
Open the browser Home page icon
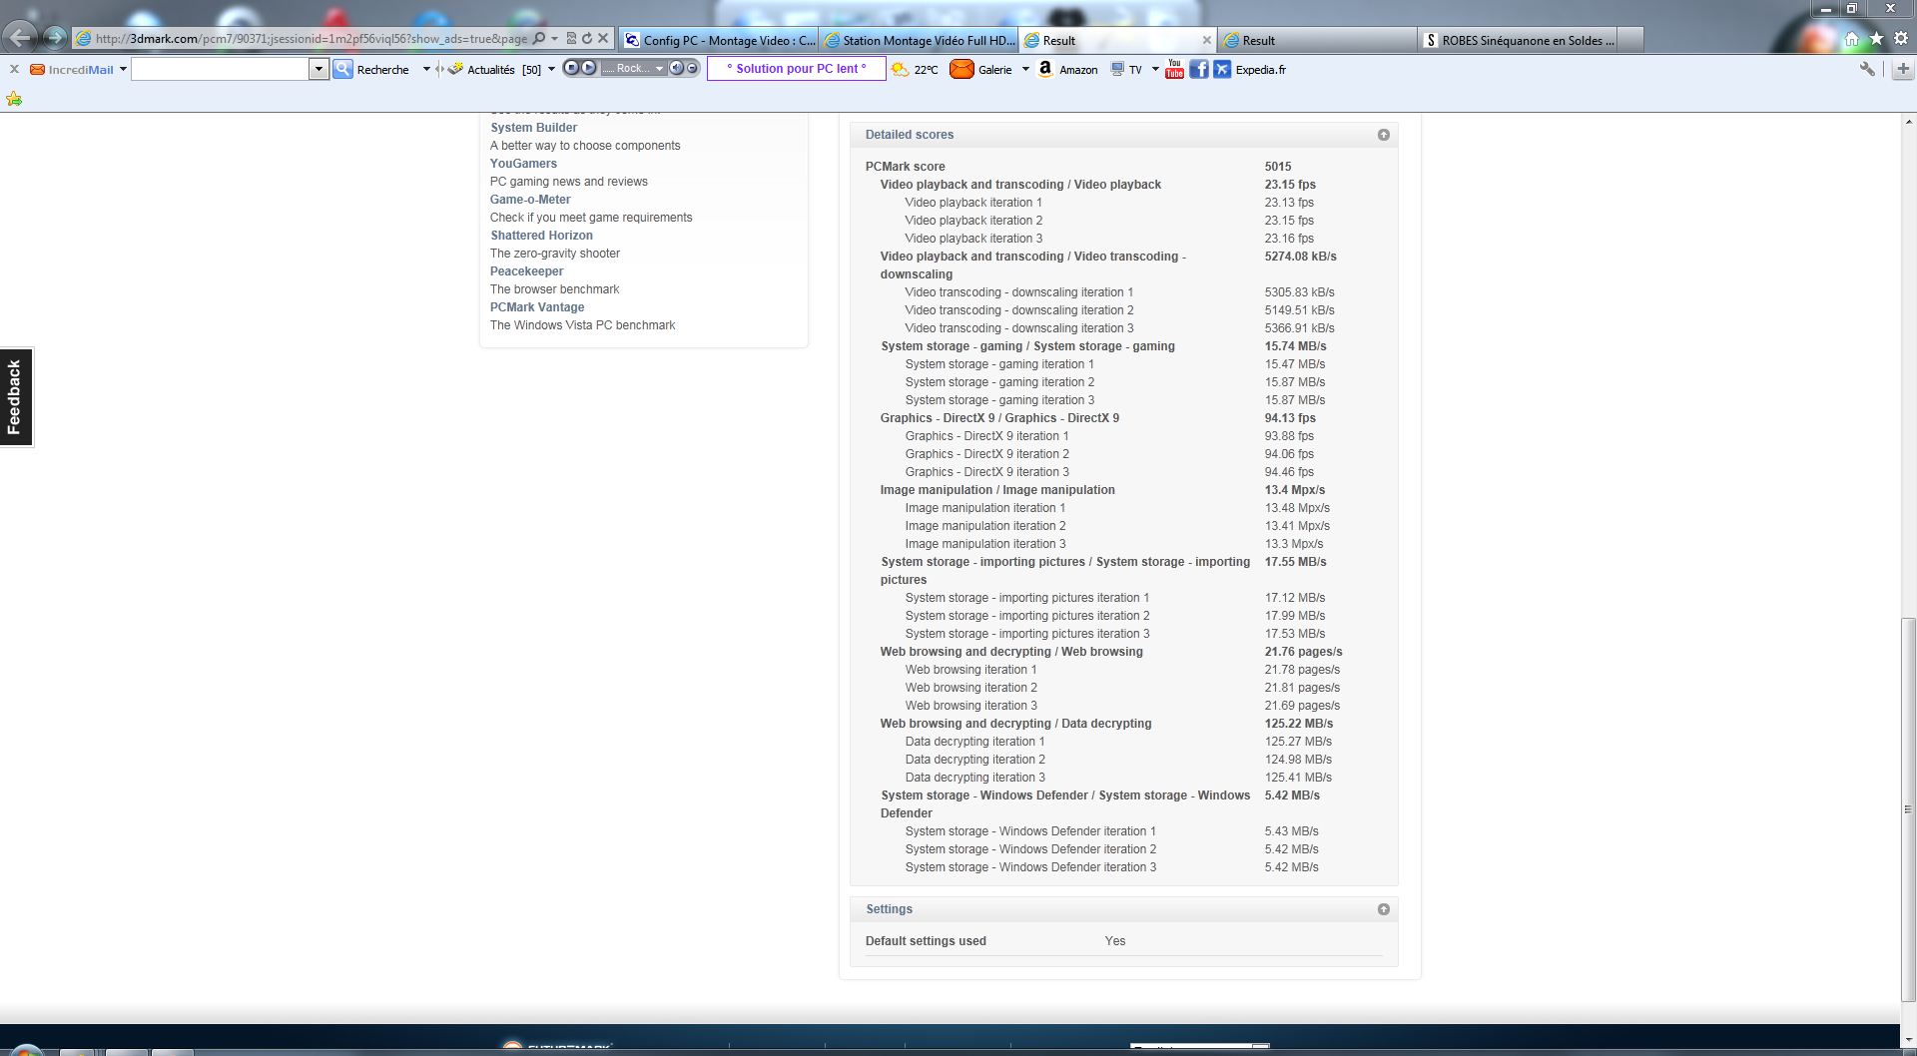[x=1851, y=39]
